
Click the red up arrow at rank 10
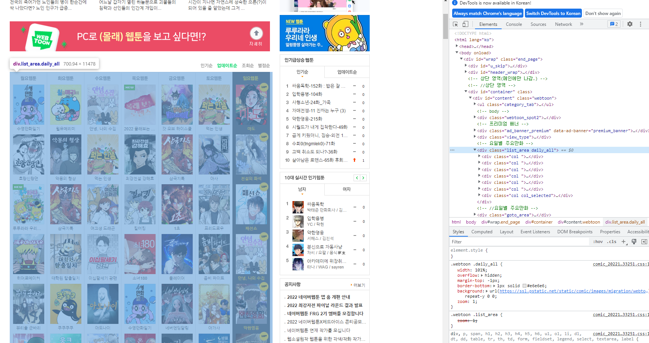coord(354,160)
